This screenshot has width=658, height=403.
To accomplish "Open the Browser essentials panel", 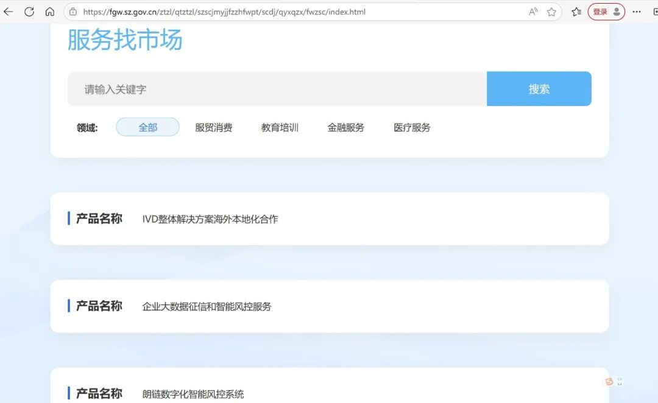I will 576,11.
